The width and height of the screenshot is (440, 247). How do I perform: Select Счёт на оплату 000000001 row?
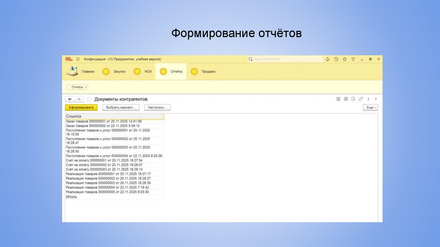point(114,161)
